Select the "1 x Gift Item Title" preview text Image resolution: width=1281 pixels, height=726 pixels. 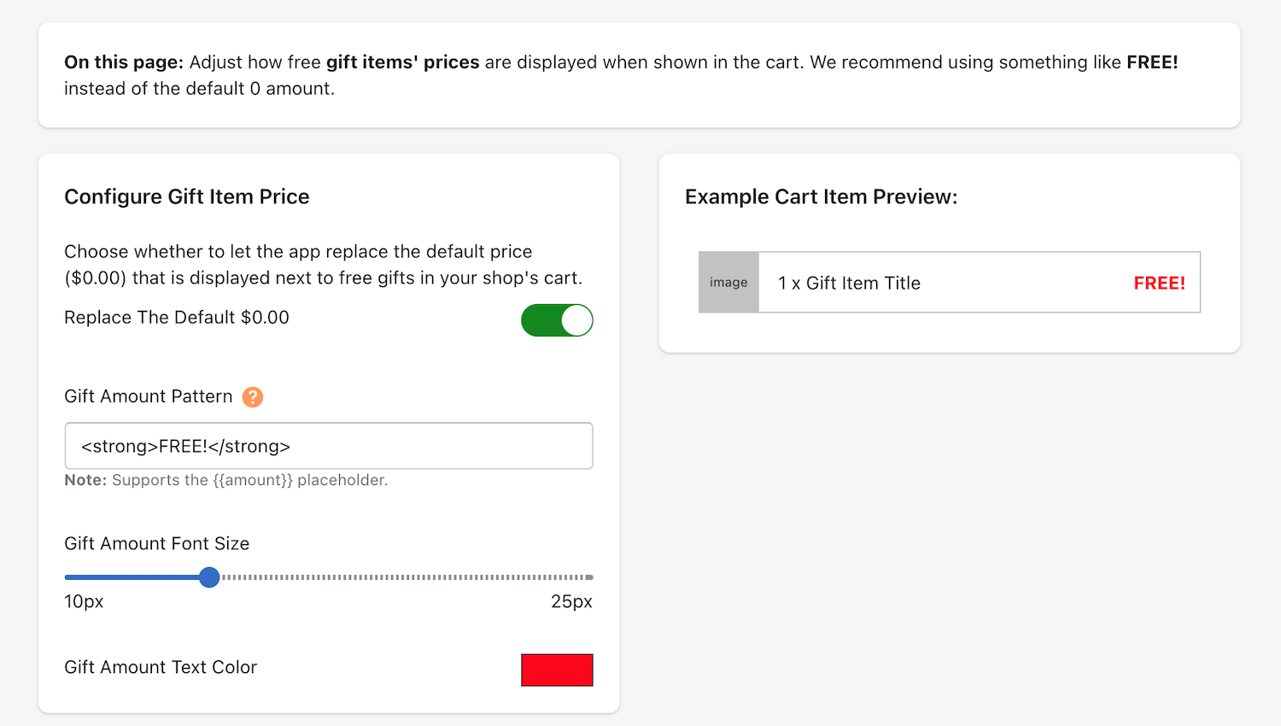pyautogui.click(x=849, y=284)
